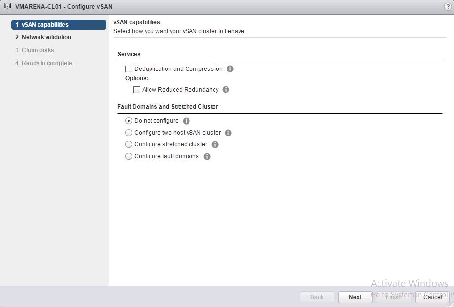The width and height of the screenshot is (454, 307).
Task: Show info for Allow Reduced Redundancy
Action: point(226,90)
